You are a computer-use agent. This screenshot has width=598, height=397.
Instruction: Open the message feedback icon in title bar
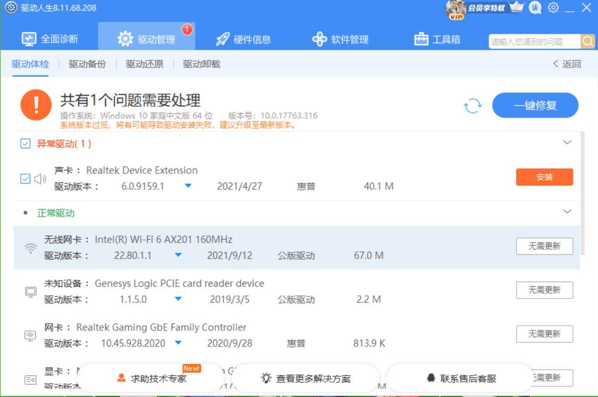click(x=535, y=8)
